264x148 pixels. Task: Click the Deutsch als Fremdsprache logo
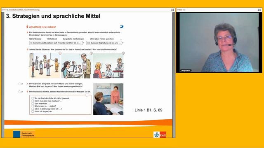click(24, 134)
